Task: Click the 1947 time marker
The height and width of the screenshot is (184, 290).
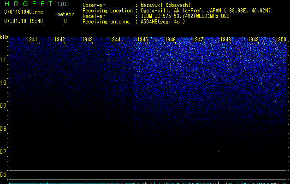Action: point(198,40)
